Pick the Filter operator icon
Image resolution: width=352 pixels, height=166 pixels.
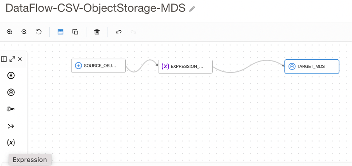(x=11, y=109)
